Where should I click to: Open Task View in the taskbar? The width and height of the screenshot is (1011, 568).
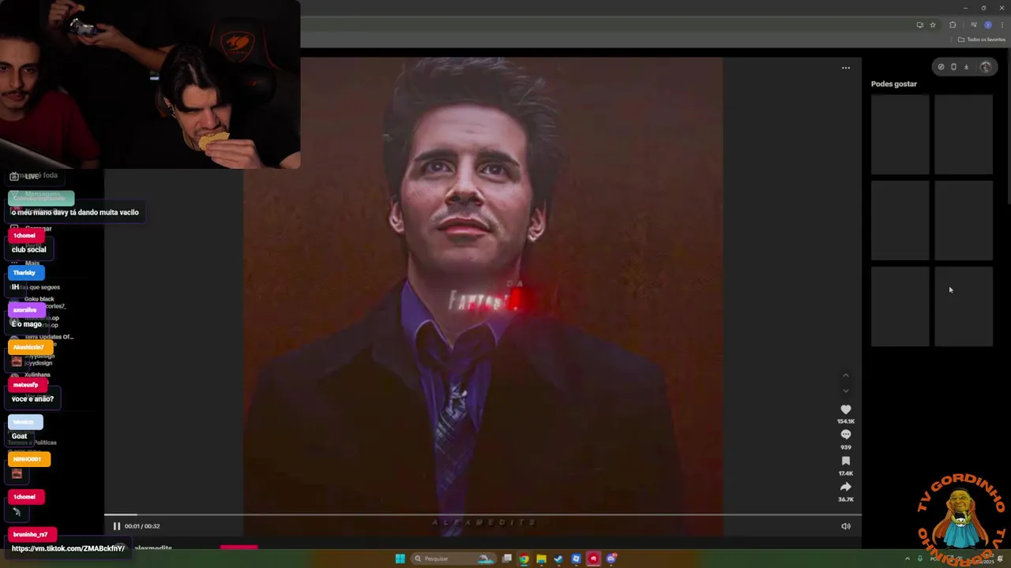(507, 559)
